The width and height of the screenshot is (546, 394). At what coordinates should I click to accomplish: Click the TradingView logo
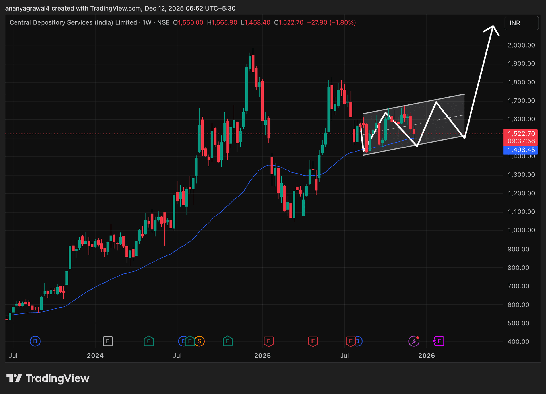(48, 378)
